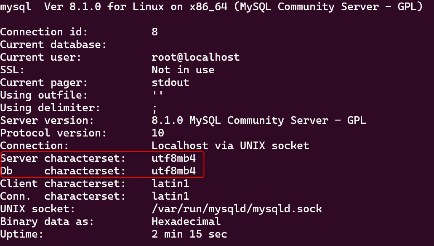Click the root@localhost user value
This screenshot has height=246, width=434.
click(x=195, y=57)
